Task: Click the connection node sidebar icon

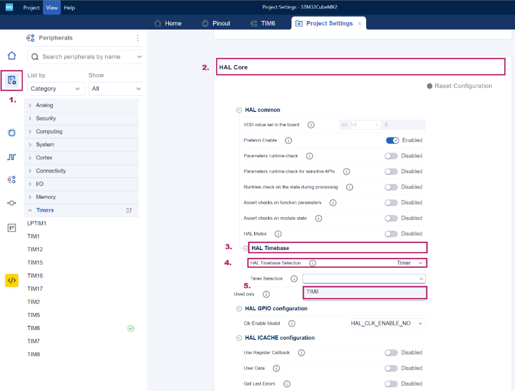Action: (12, 203)
